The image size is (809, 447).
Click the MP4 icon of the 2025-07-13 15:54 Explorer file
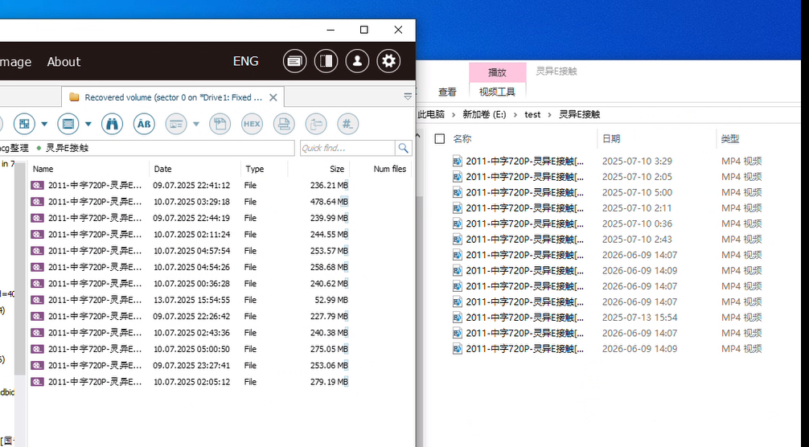tap(457, 318)
